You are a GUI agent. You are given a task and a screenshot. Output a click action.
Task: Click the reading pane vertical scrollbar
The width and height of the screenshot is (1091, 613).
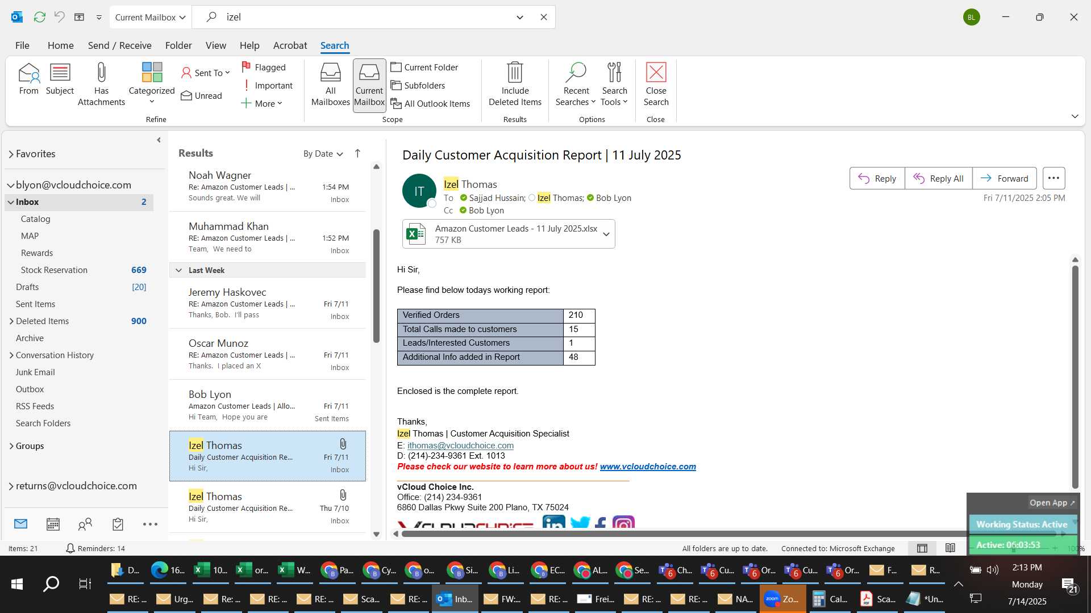pos(1075,377)
